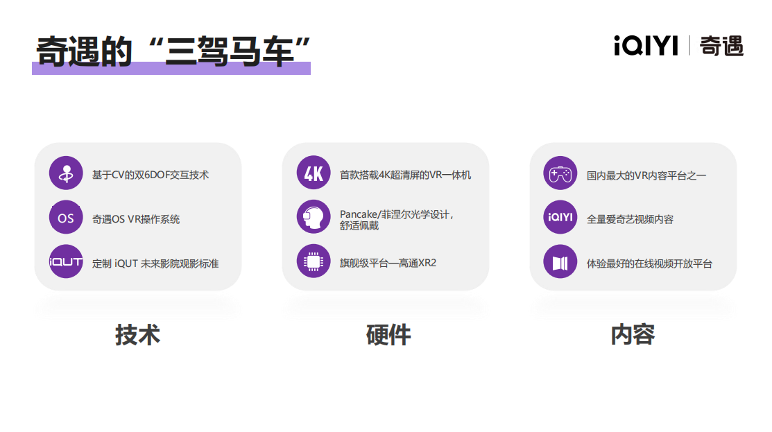Select the open book platform icon
This screenshot has height=432, width=772.
click(x=560, y=262)
